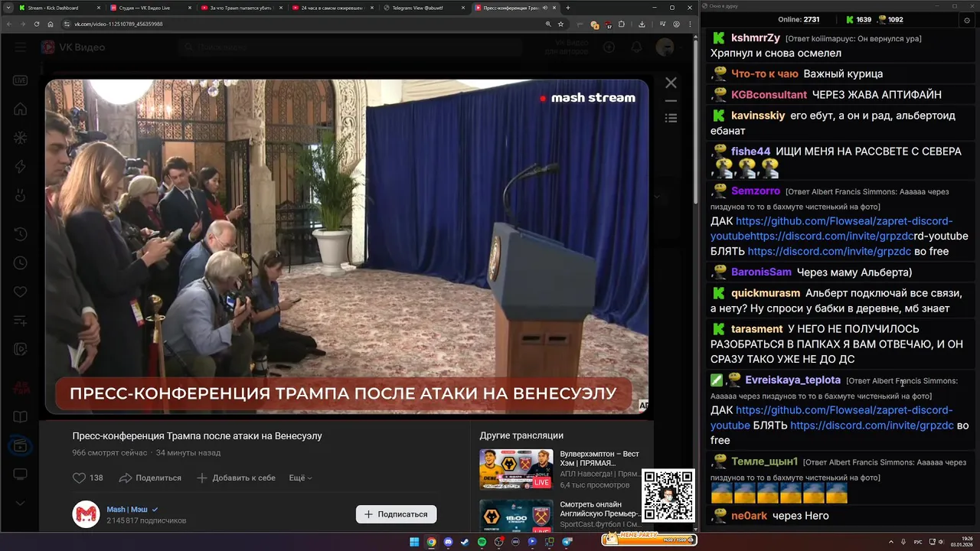Image resolution: width=980 pixels, height=551 pixels.
Task: Switch to the За что Трамп пытается убить tab
Action: pyautogui.click(x=240, y=8)
